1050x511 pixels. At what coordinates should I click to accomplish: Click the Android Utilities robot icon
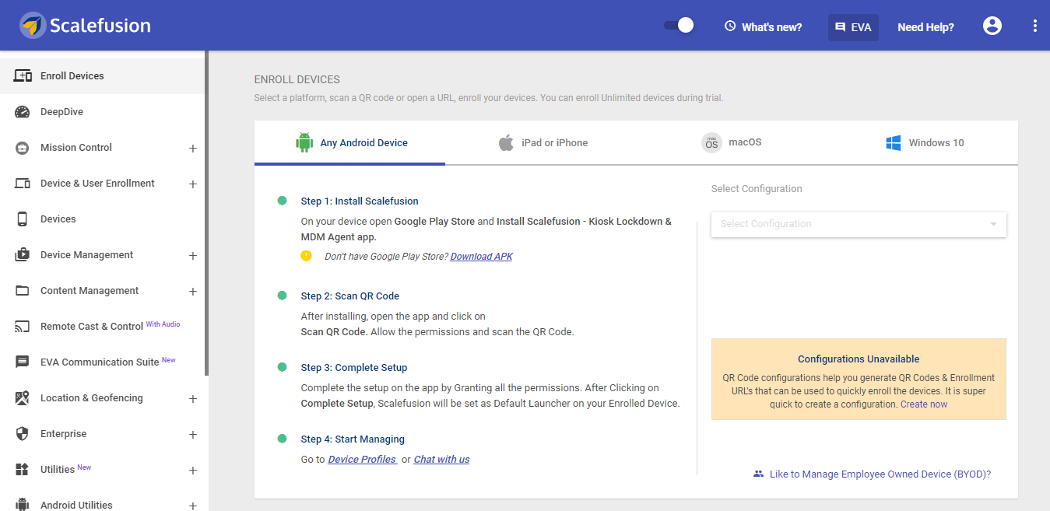pos(23,505)
